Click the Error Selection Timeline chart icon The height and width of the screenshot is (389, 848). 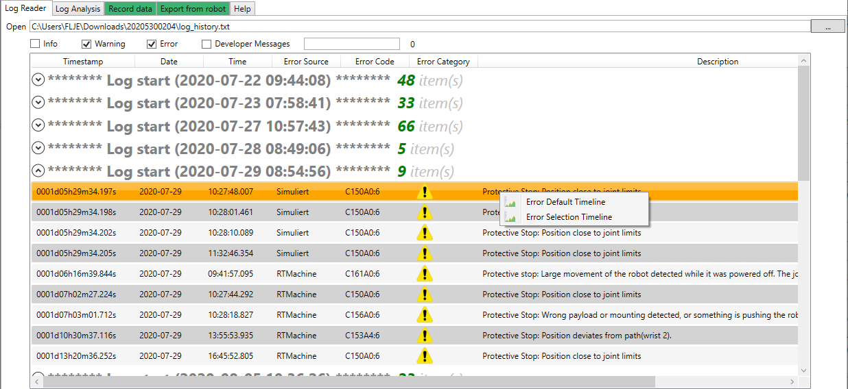(x=510, y=217)
